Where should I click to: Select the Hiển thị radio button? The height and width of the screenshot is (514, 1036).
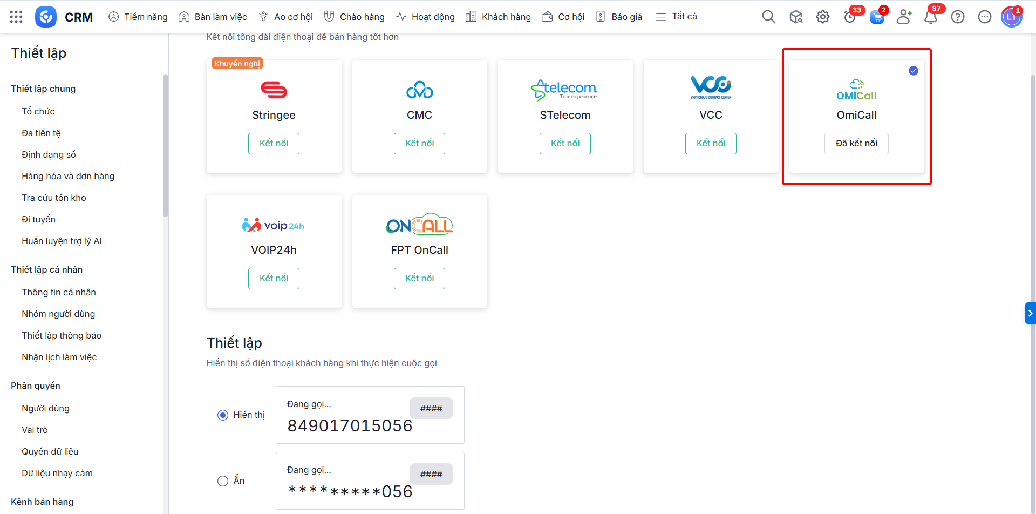pyautogui.click(x=223, y=415)
